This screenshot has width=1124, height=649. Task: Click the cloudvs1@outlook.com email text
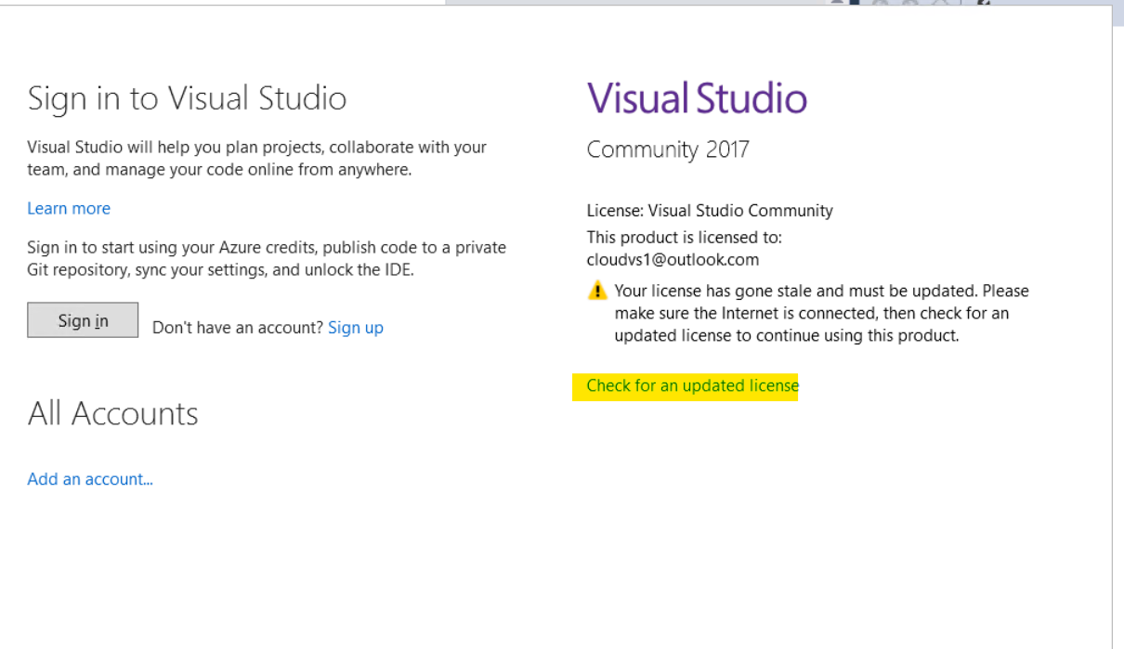(x=673, y=260)
